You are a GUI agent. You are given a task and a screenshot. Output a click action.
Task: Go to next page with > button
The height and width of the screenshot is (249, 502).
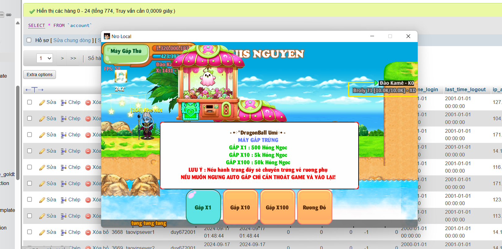pos(62,58)
